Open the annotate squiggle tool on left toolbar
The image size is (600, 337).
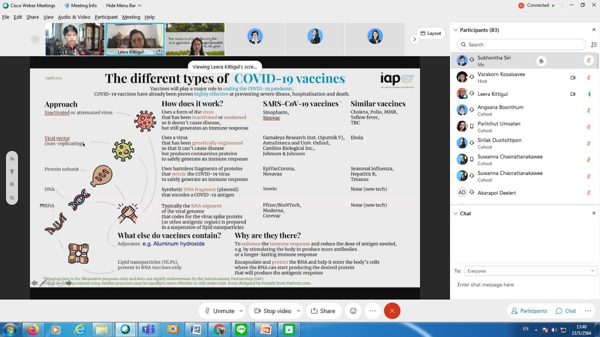point(12,159)
